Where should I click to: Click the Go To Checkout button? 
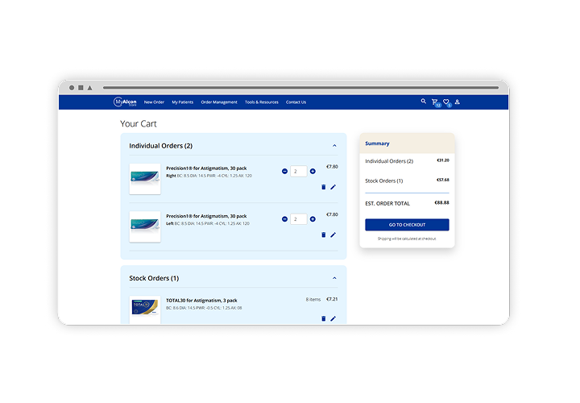click(407, 225)
